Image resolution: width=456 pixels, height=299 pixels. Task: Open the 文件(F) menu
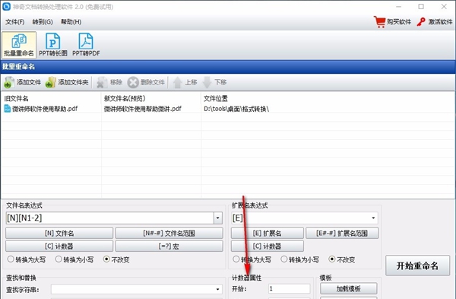click(15, 22)
